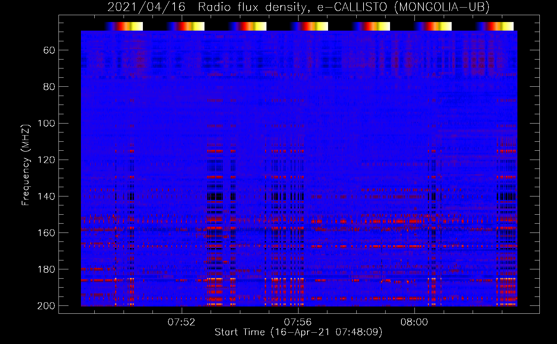Click the 200 frequency tick label

46,306
